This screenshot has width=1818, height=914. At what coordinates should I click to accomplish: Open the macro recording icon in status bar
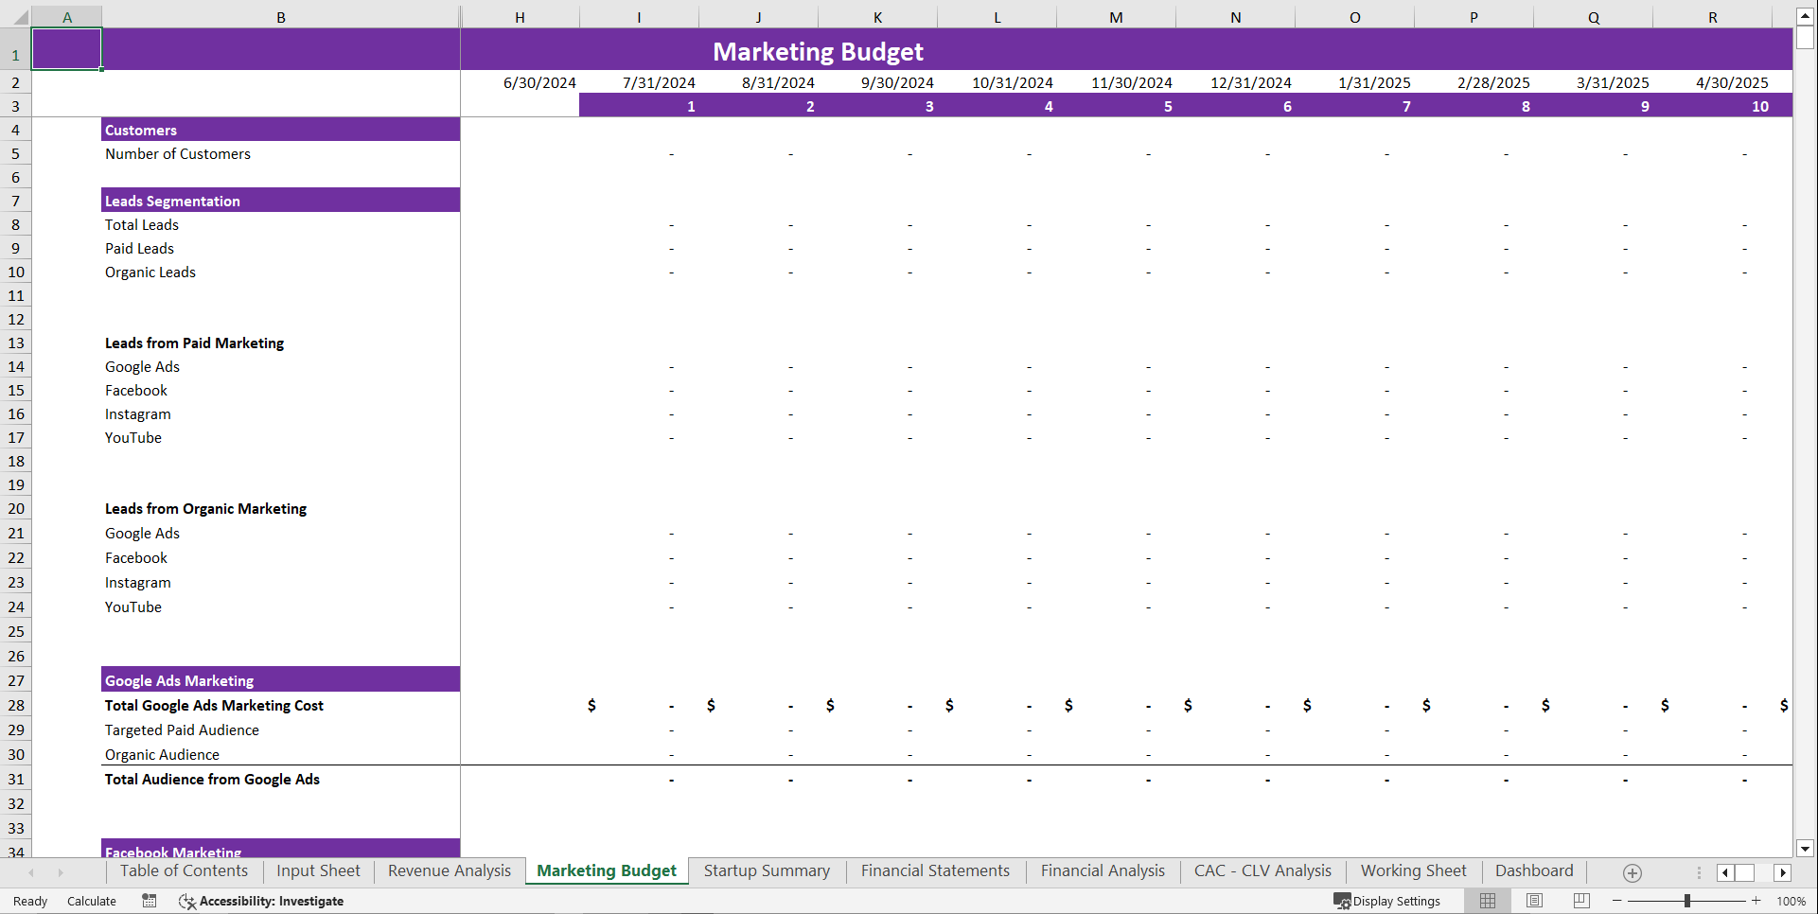(150, 901)
